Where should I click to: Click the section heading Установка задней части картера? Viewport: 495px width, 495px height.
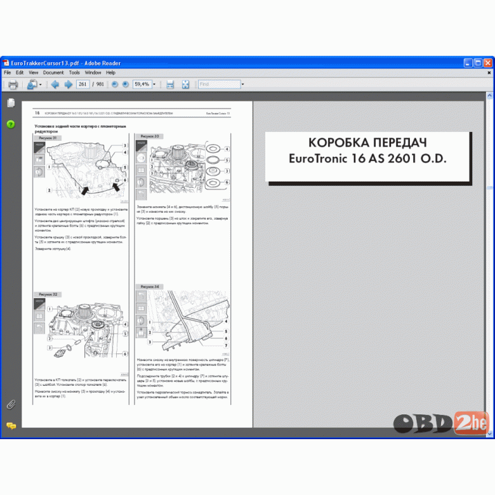tap(80, 128)
